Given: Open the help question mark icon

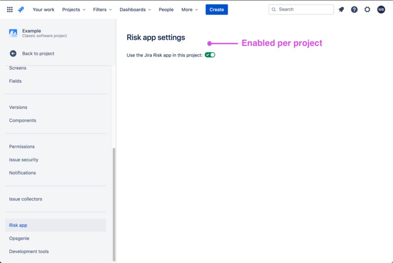Looking at the screenshot, I should (x=354, y=10).
